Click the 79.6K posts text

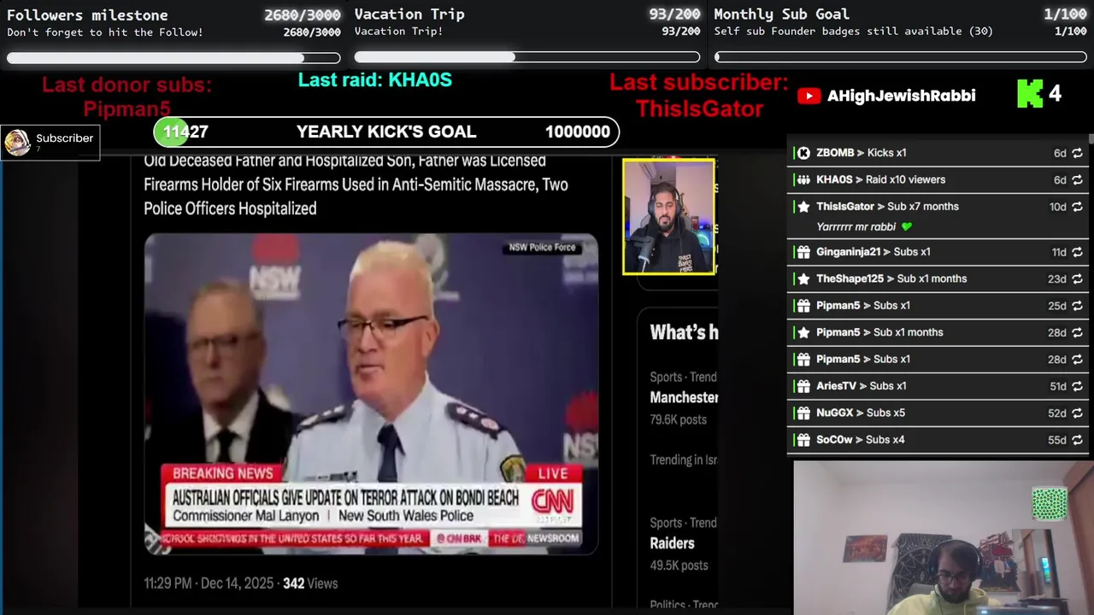click(679, 419)
